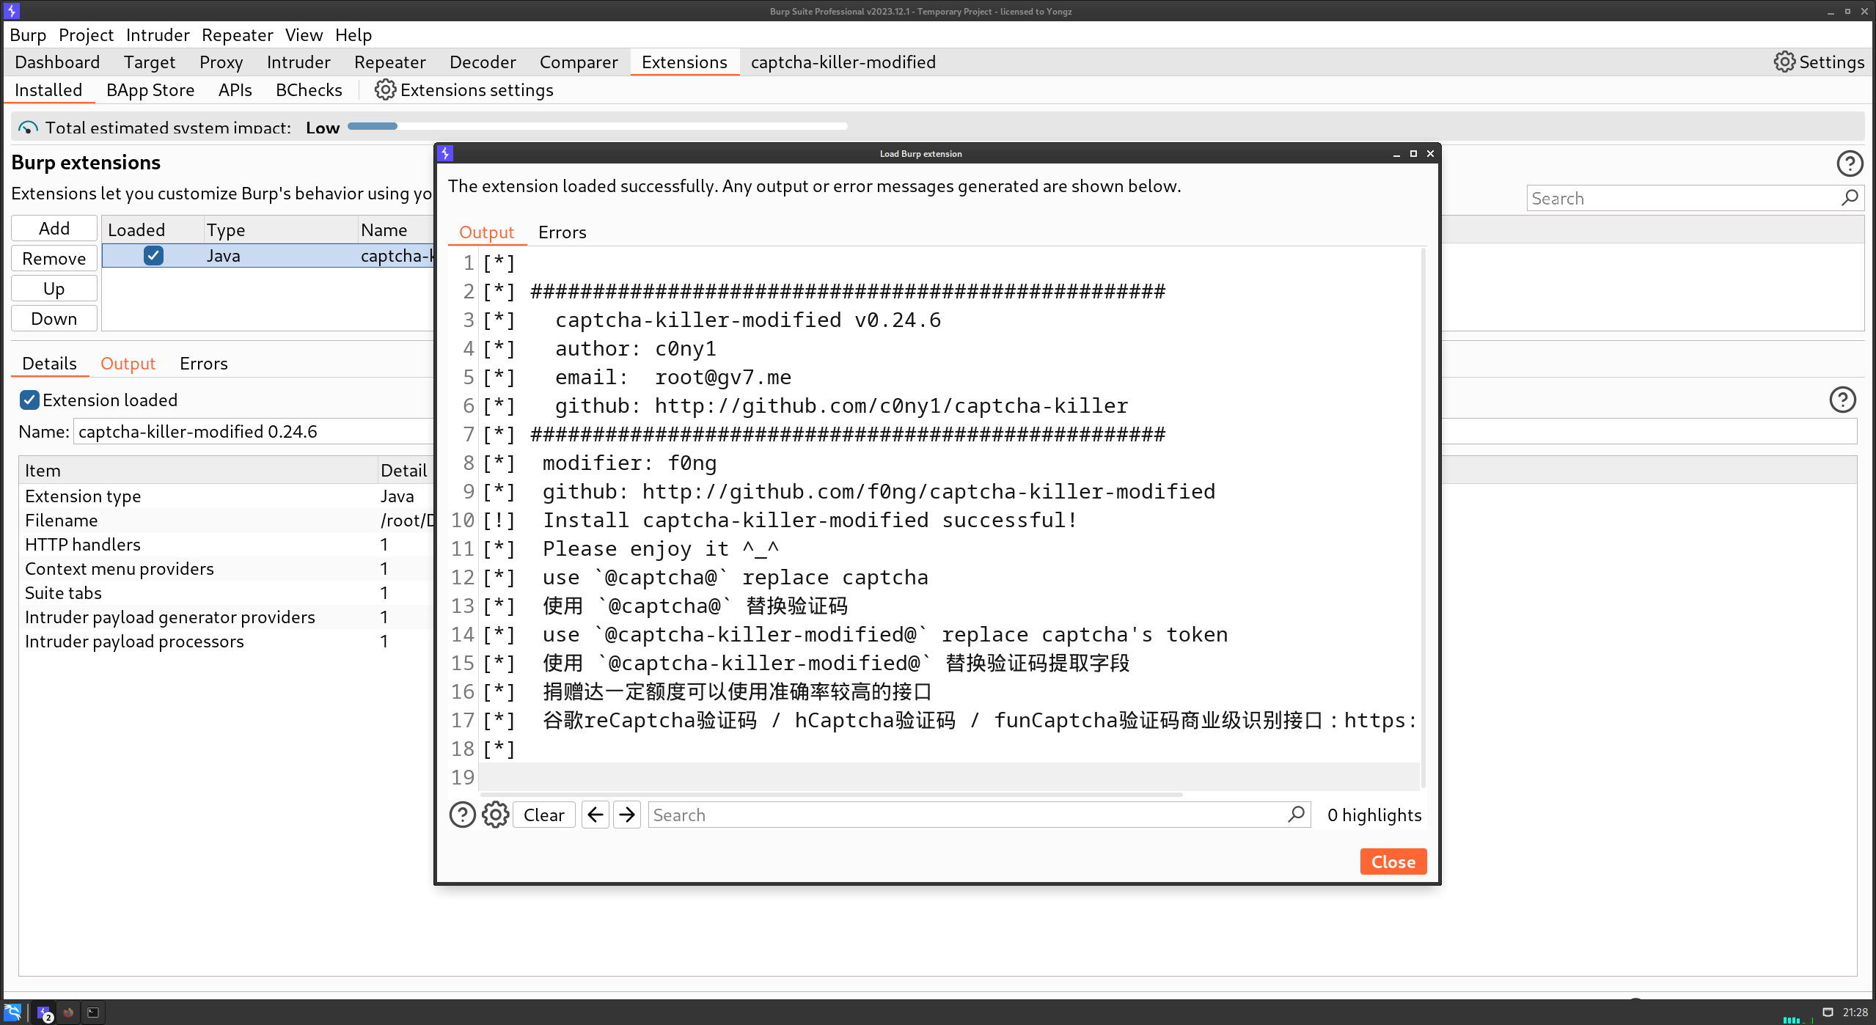Click the system impact progress bar
The image size is (1876, 1025).
pos(597,126)
